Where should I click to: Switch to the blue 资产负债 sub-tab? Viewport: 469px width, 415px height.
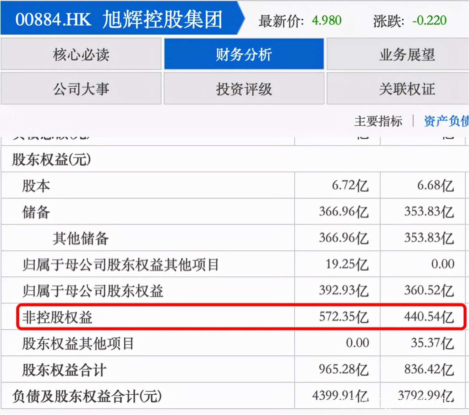[x=446, y=121]
